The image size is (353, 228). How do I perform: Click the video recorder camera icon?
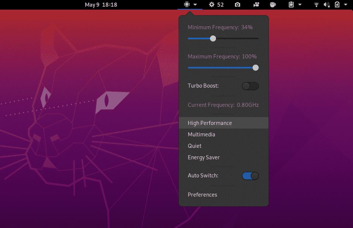(x=256, y=4)
